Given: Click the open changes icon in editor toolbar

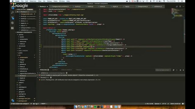Looking at the screenshot, I should 177,6.
